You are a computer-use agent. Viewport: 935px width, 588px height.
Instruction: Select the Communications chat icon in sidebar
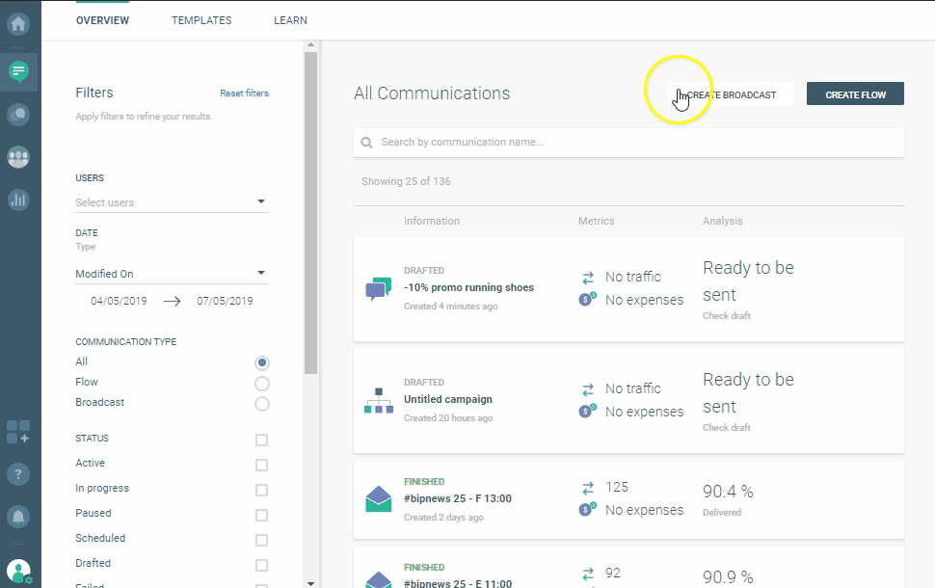pos(18,71)
